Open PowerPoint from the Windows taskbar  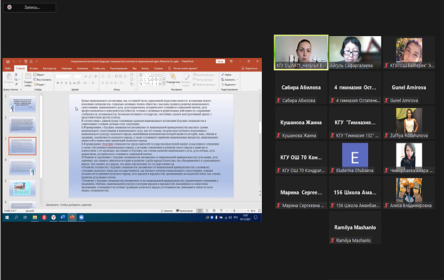point(73,217)
